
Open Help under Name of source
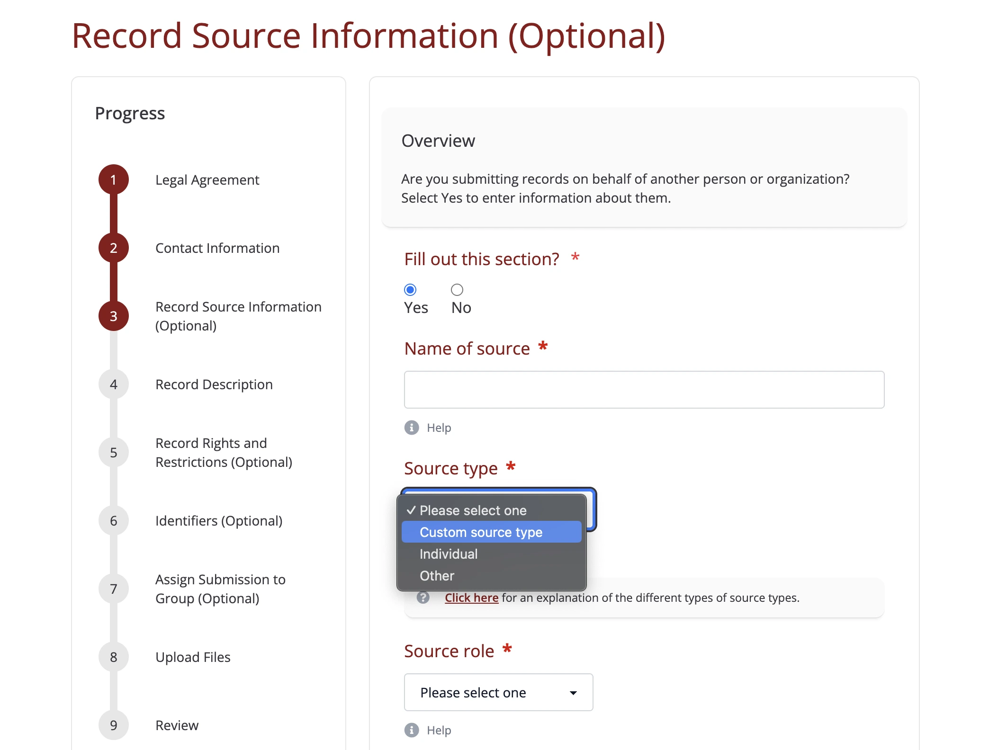pyautogui.click(x=439, y=428)
